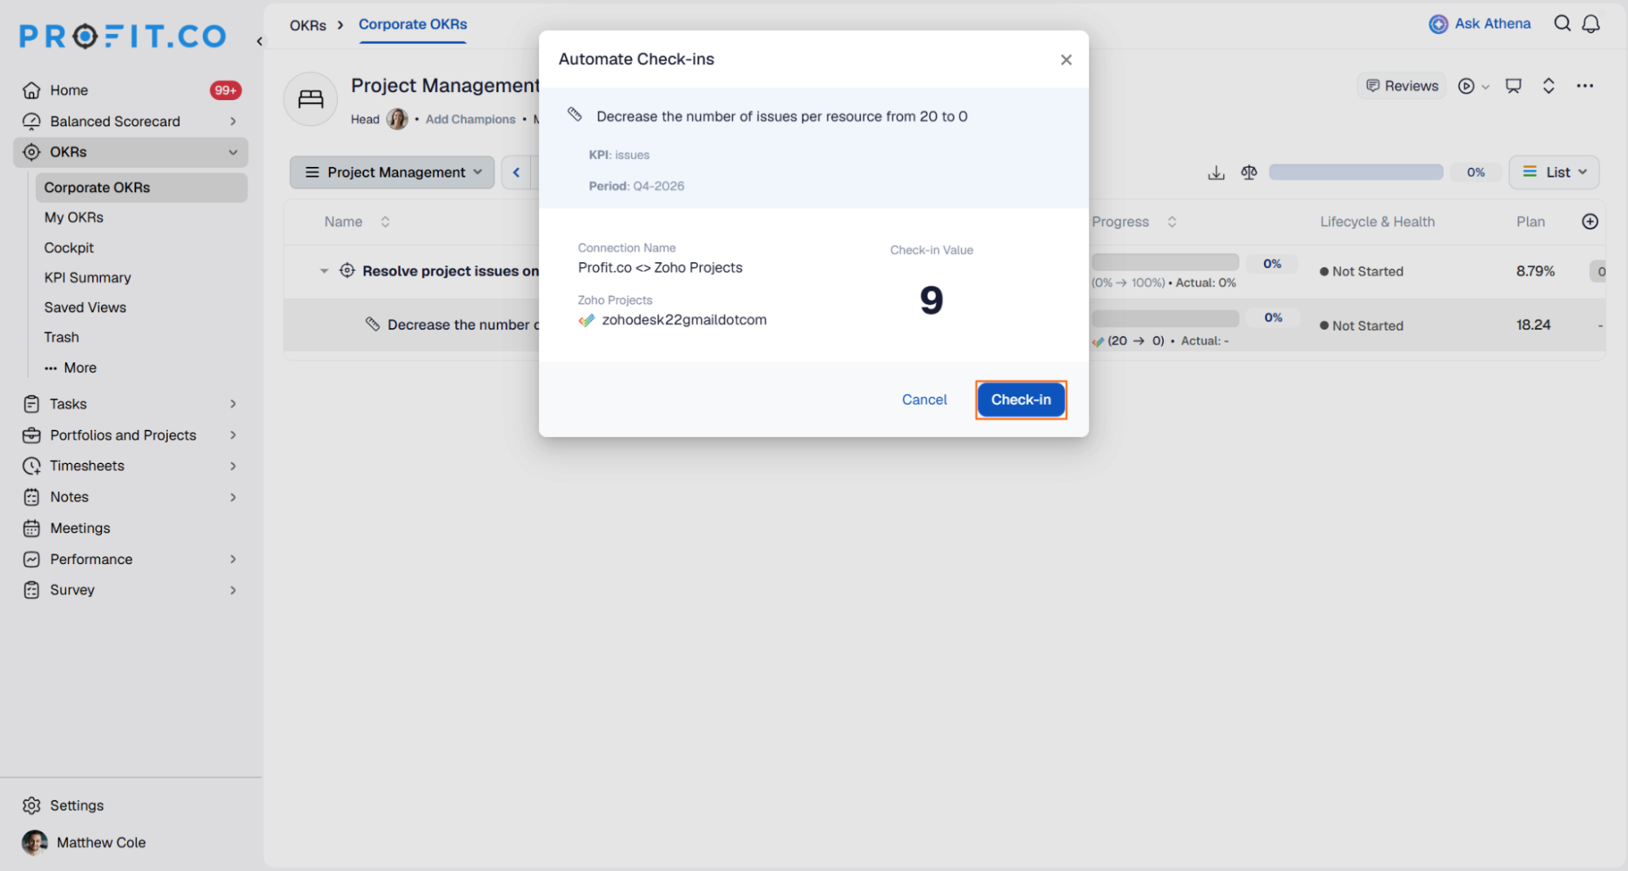1628x871 pixels.
Task: Click the key result tag icon in row
Action: tap(372, 324)
